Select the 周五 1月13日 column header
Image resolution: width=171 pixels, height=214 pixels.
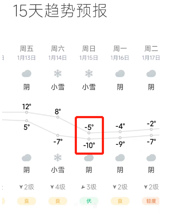(x=27, y=53)
